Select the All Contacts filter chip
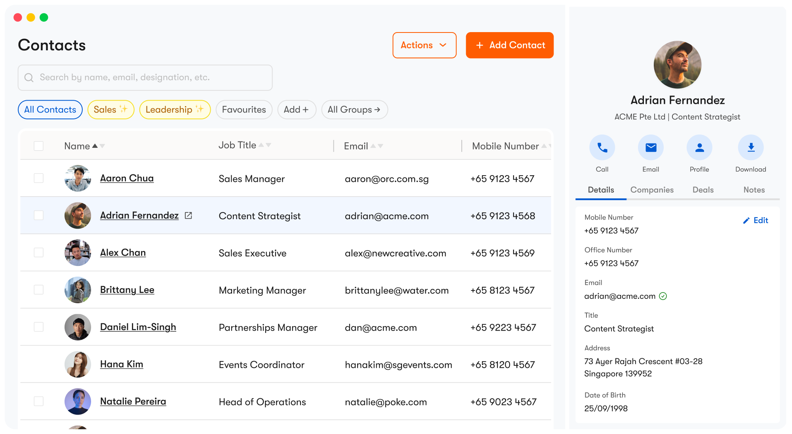Screen dimensions: 792x434 tap(50, 109)
